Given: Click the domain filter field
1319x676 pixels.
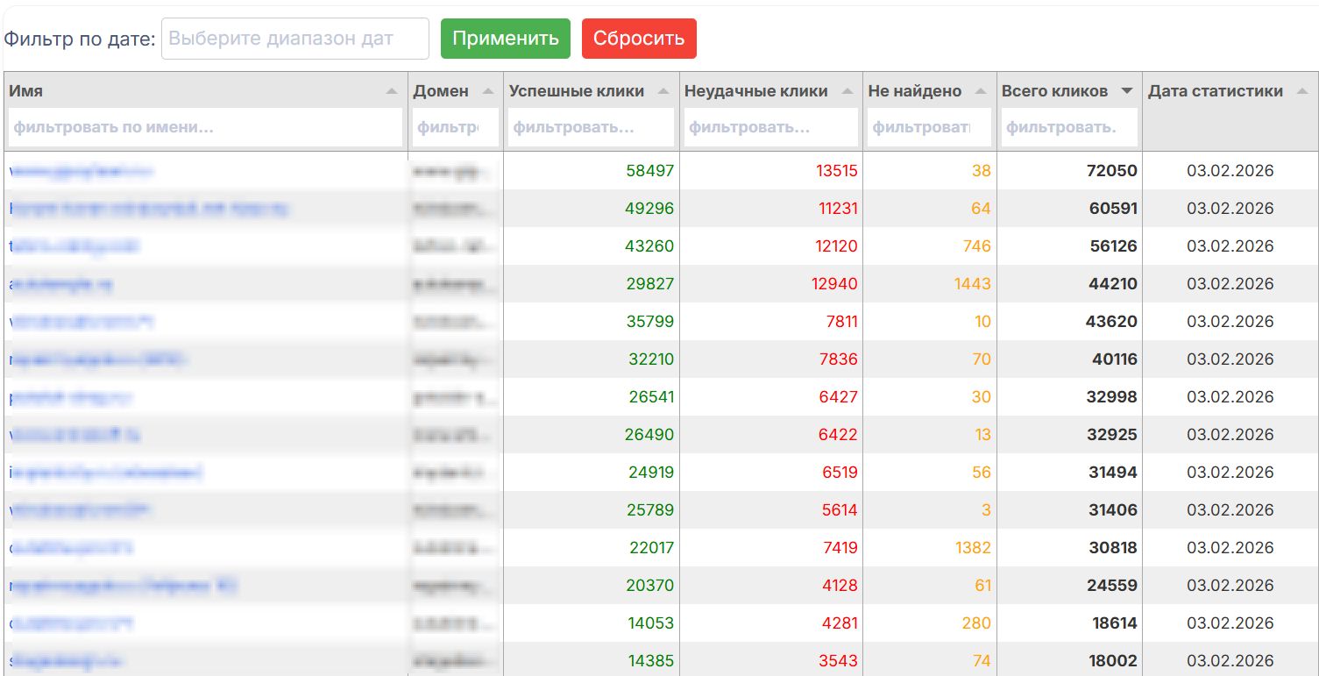Looking at the screenshot, I should click(x=451, y=126).
